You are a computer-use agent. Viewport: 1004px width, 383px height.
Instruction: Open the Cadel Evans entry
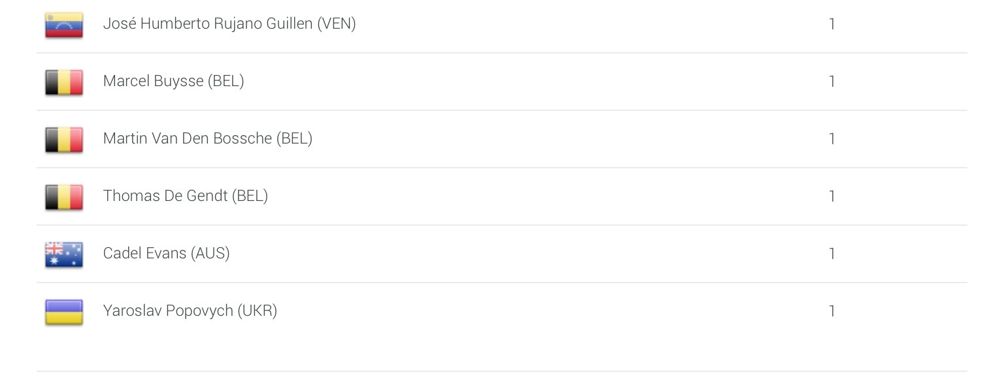(144, 254)
